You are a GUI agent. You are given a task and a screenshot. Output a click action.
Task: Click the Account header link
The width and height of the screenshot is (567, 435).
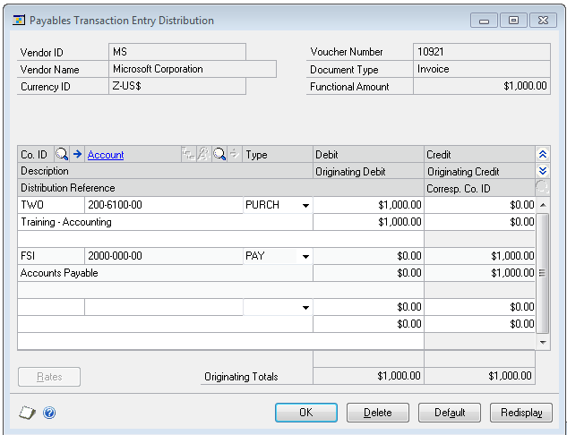[106, 155]
